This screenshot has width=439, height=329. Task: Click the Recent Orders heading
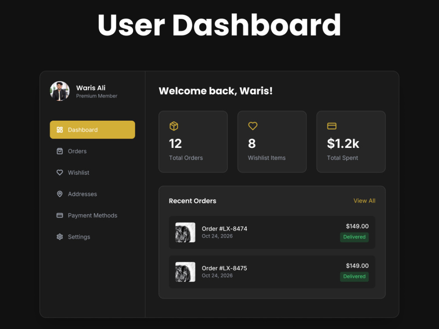click(x=193, y=201)
